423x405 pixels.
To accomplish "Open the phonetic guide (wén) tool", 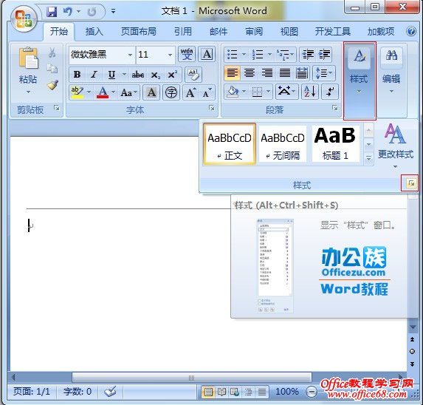I will click(187, 54).
